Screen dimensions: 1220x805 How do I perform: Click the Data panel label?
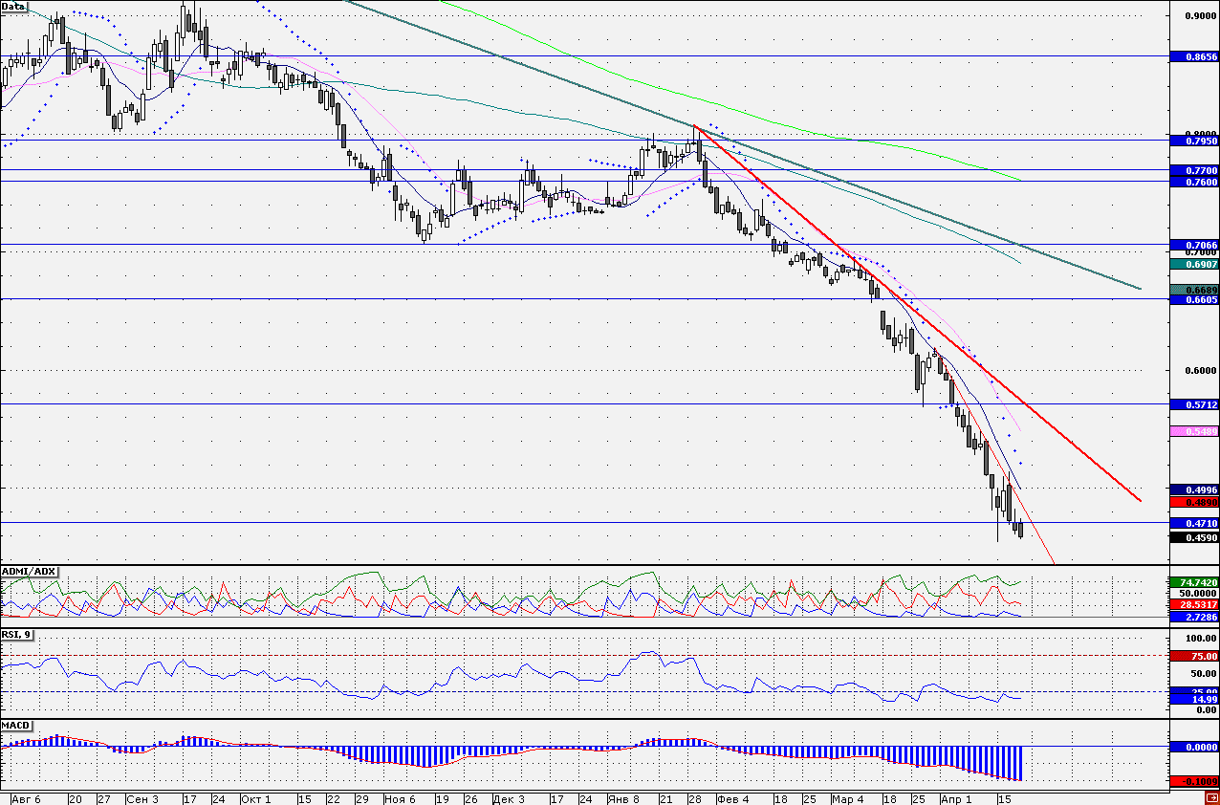14,7
